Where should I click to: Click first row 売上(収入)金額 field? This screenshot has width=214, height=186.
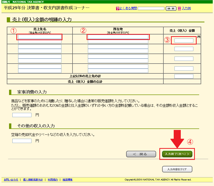point(184,40)
